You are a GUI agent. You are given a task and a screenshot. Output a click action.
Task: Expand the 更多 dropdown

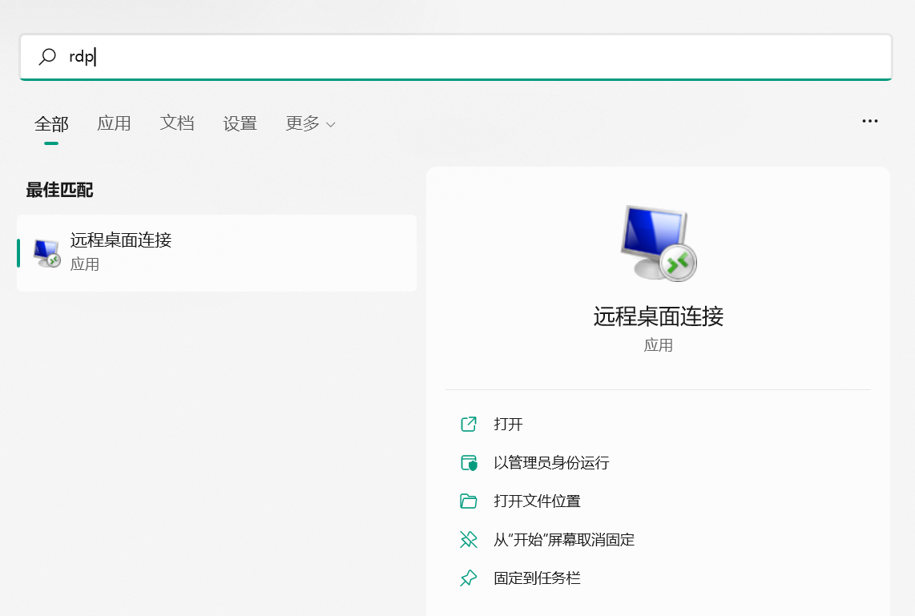tap(310, 123)
